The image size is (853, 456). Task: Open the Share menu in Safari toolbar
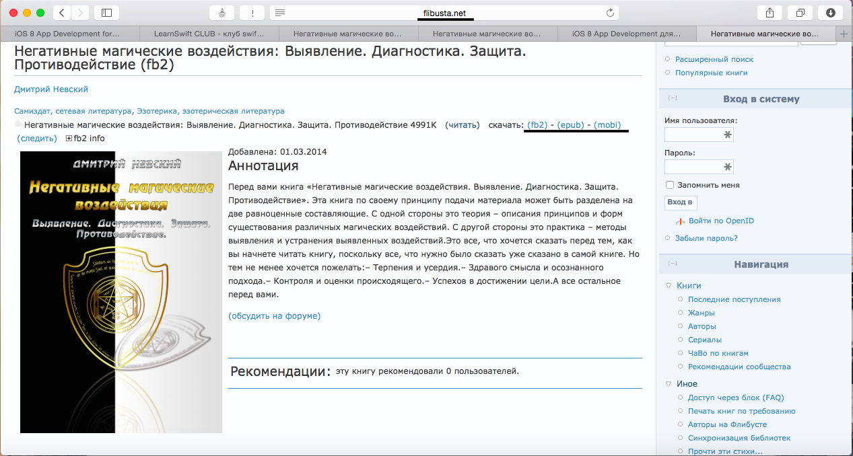(769, 12)
